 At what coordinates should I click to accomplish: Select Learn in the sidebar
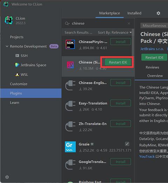15,103
